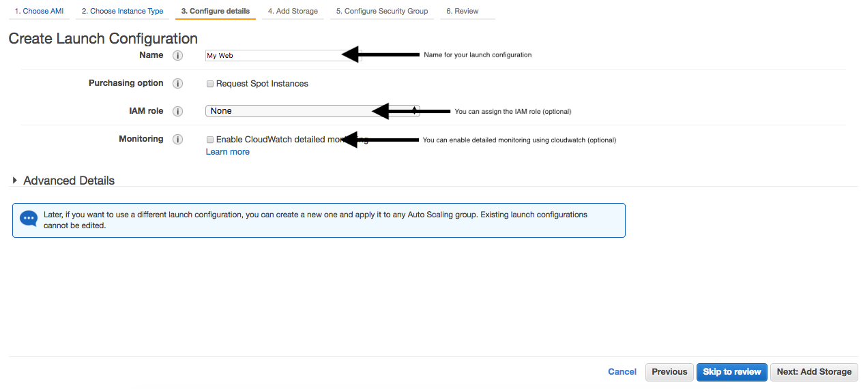Click the Cancel link

(622, 372)
